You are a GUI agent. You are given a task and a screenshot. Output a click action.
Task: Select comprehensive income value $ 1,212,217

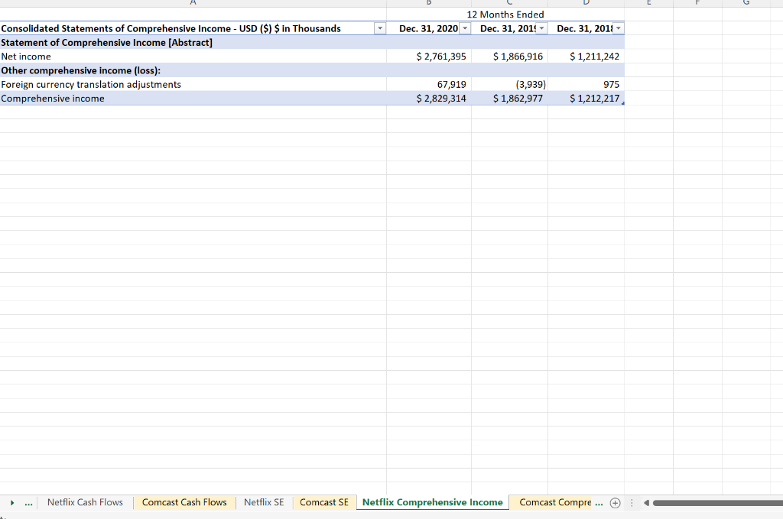click(x=586, y=99)
